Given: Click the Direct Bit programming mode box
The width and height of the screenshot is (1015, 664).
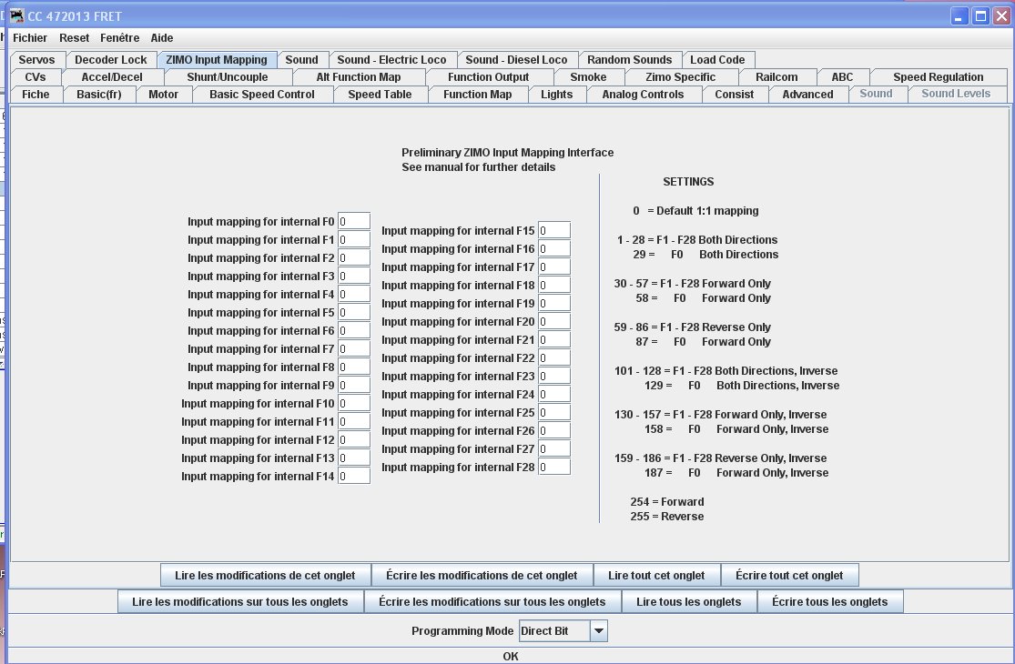Looking at the screenshot, I should pyautogui.click(x=554, y=631).
